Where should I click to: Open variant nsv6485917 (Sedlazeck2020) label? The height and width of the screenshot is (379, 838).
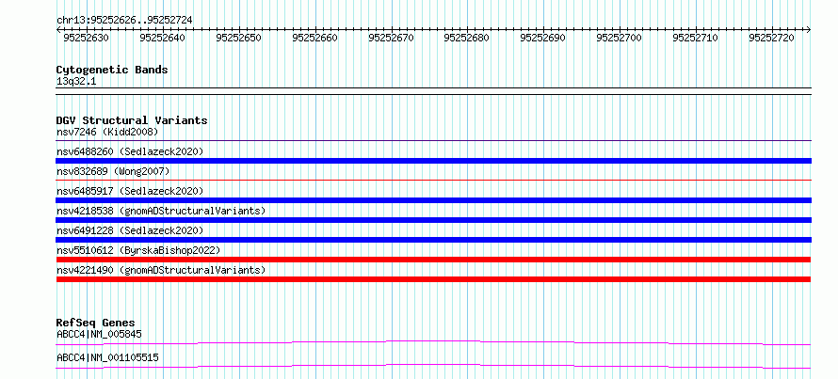130,191
